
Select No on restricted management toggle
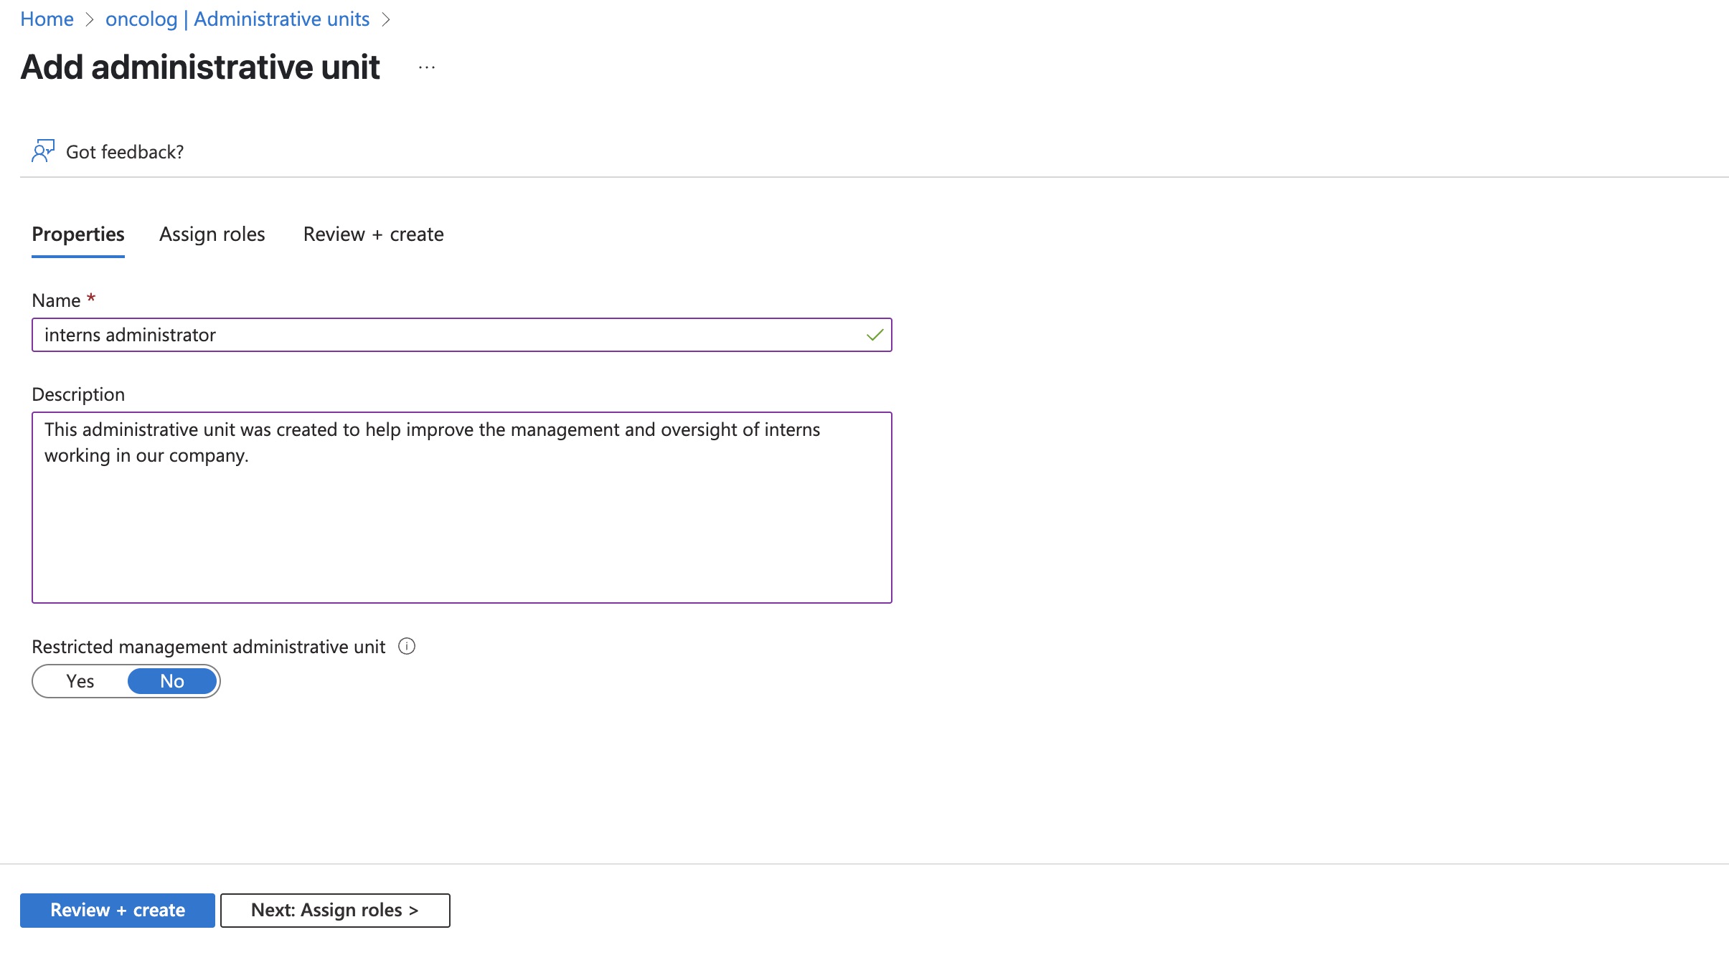(x=172, y=681)
